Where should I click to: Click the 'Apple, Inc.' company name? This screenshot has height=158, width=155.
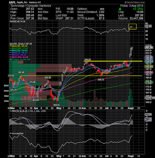[22, 2]
